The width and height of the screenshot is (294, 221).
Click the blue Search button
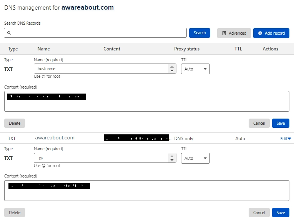199,33
